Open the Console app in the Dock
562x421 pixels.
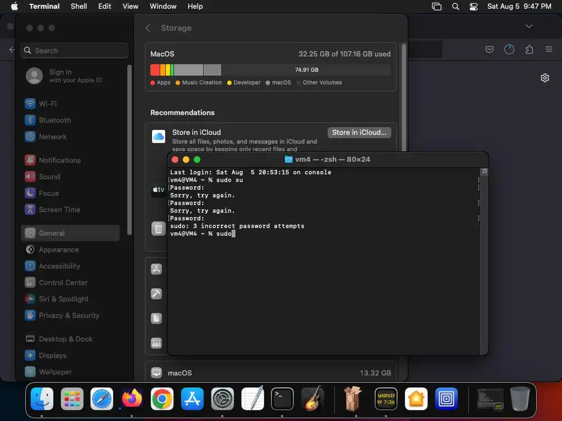386,399
